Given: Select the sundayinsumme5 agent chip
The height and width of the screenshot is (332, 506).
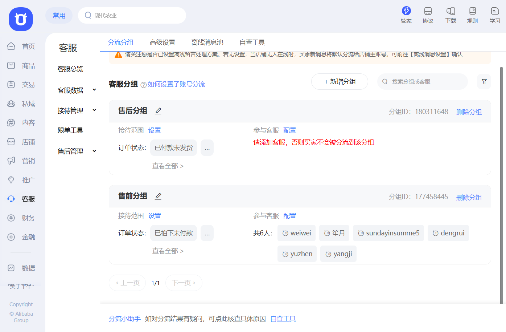Looking at the screenshot, I should pyautogui.click(x=388, y=233).
